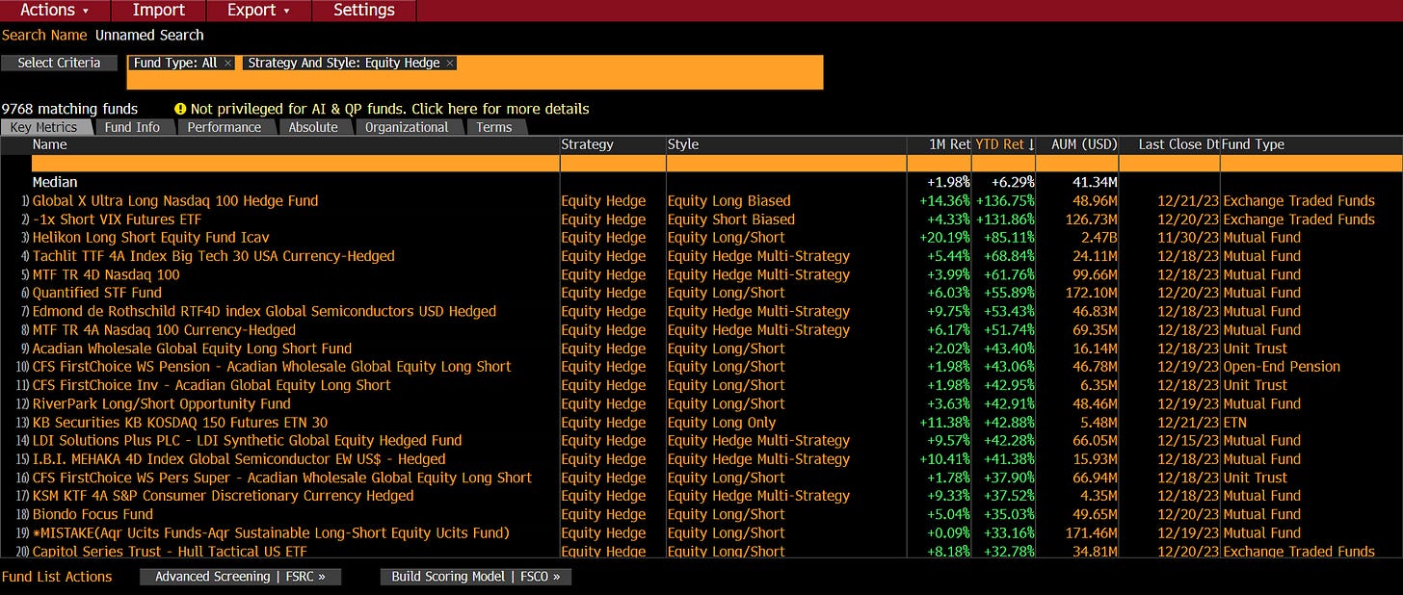Screen dimensions: 1403x595
Task: Open KSM KTF 4A S&P Consumer Discretionary fund
Action: pos(223,496)
